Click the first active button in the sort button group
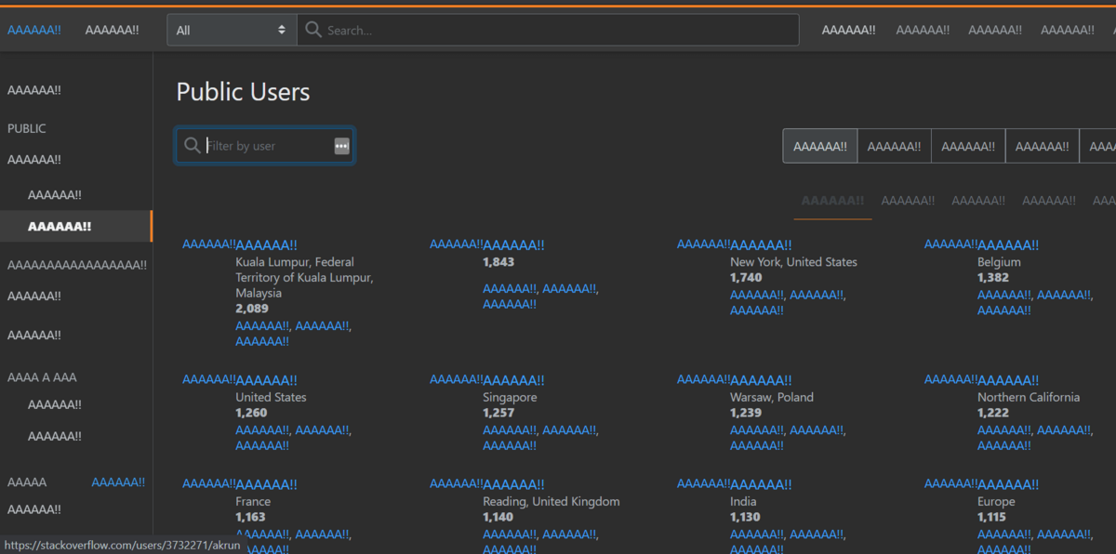Viewport: 1116px width, 554px height. (x=819, y=146)
